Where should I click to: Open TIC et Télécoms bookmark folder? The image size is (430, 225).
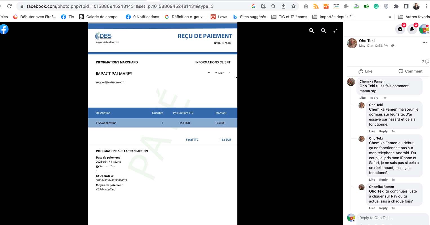tap(289, 17)
